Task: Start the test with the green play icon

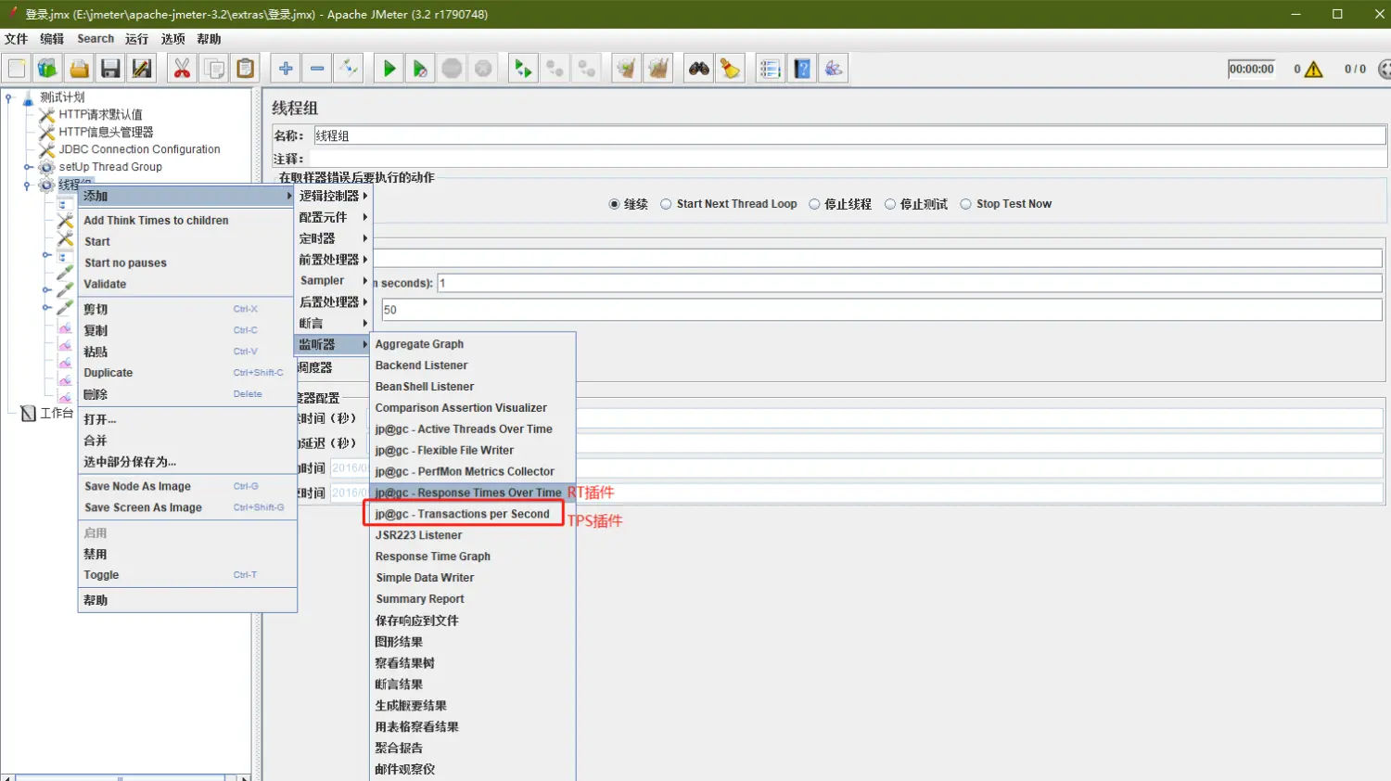Action: [x=388, y=68]
